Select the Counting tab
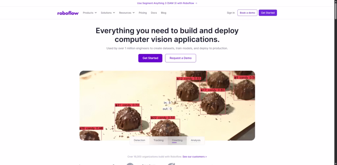The height and width of the screenshot is (165, 337). coord(177,140)
